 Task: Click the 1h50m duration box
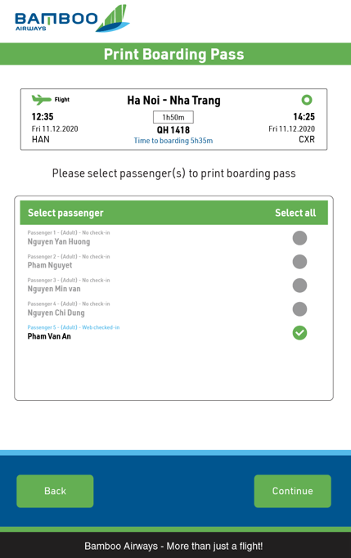click(173, 117)
